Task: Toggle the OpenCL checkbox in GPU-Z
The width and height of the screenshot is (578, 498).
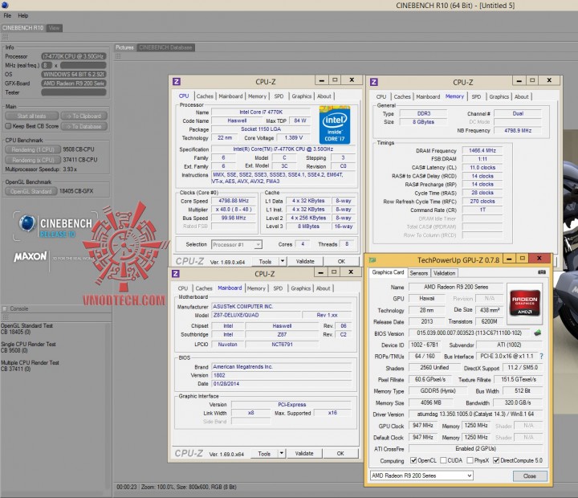Action: tap(413, 460)
